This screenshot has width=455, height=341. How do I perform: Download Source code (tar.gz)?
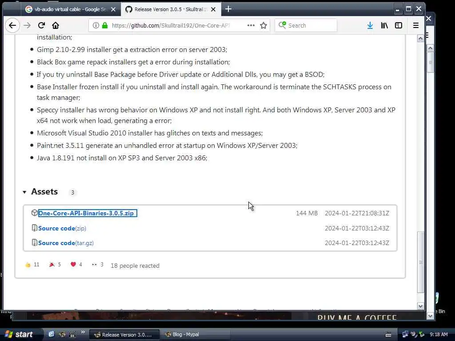[x=66, y=243]
